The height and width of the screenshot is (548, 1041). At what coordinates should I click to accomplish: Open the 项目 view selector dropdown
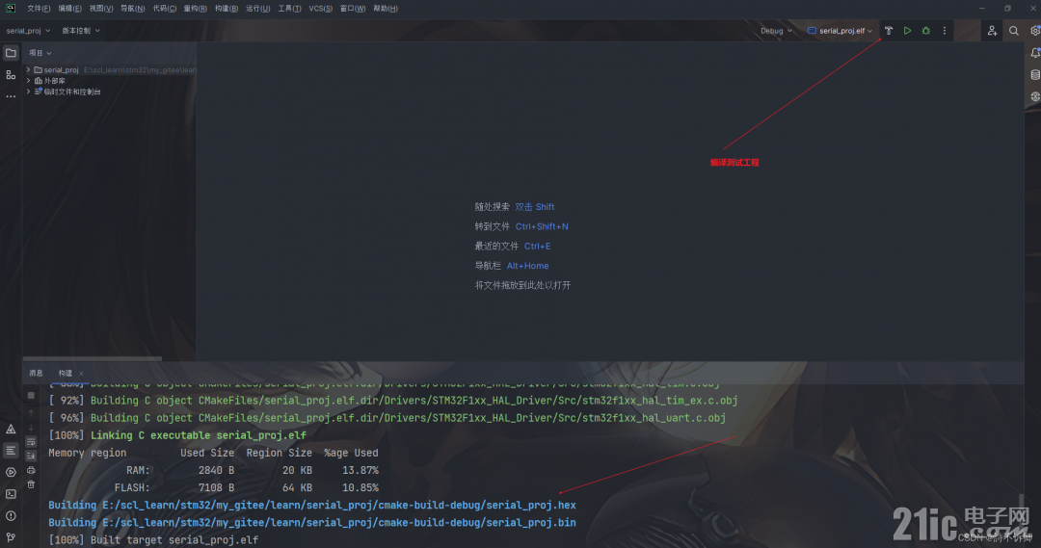click(x=40, y=53)
